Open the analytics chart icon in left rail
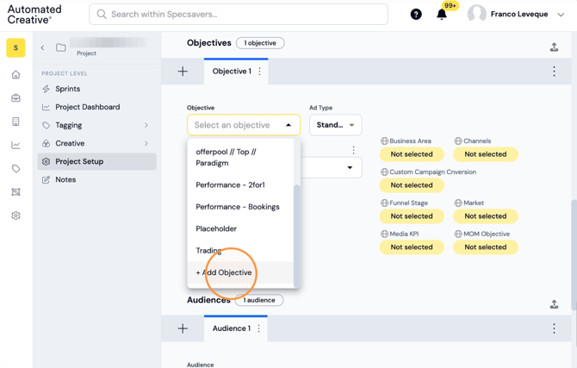This screenshot has width=577, height=368. 16,145
